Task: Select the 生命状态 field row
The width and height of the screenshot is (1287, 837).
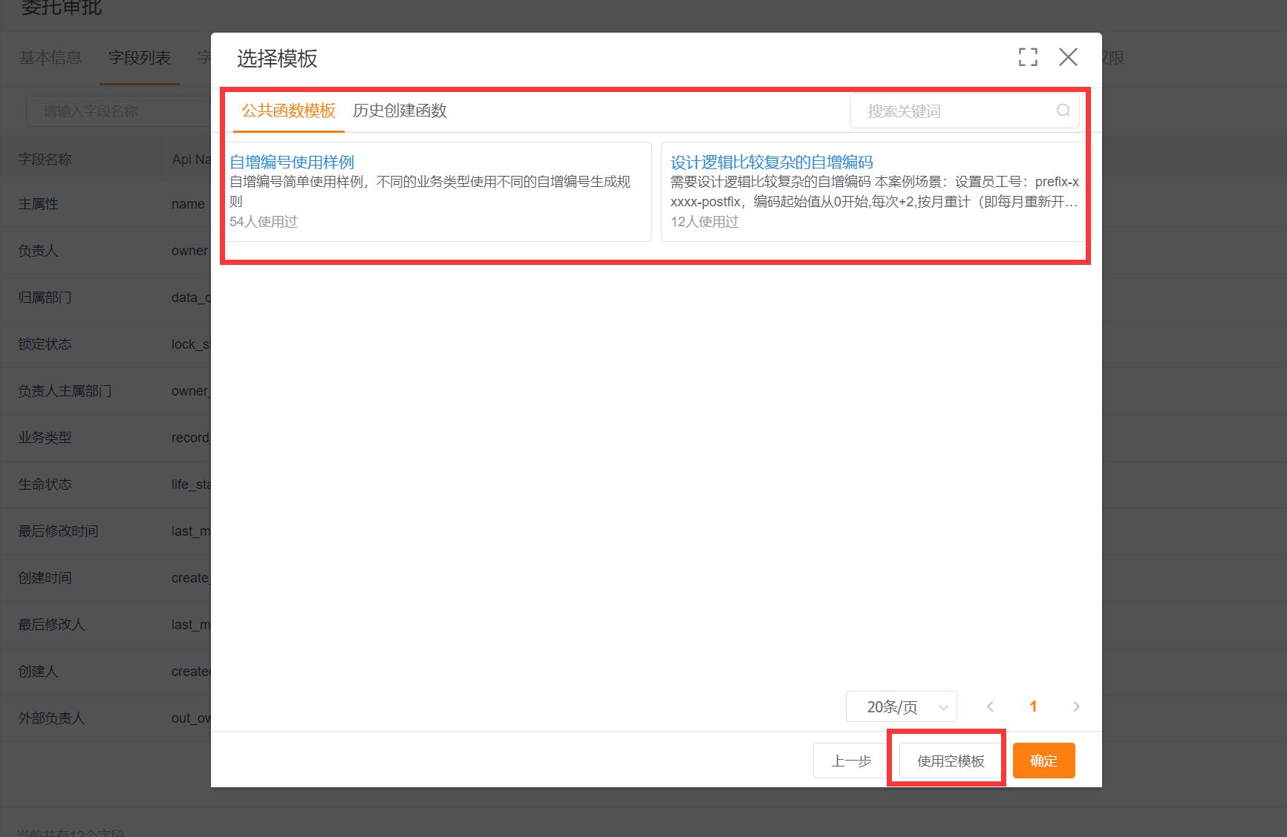Action: point(105,485)
